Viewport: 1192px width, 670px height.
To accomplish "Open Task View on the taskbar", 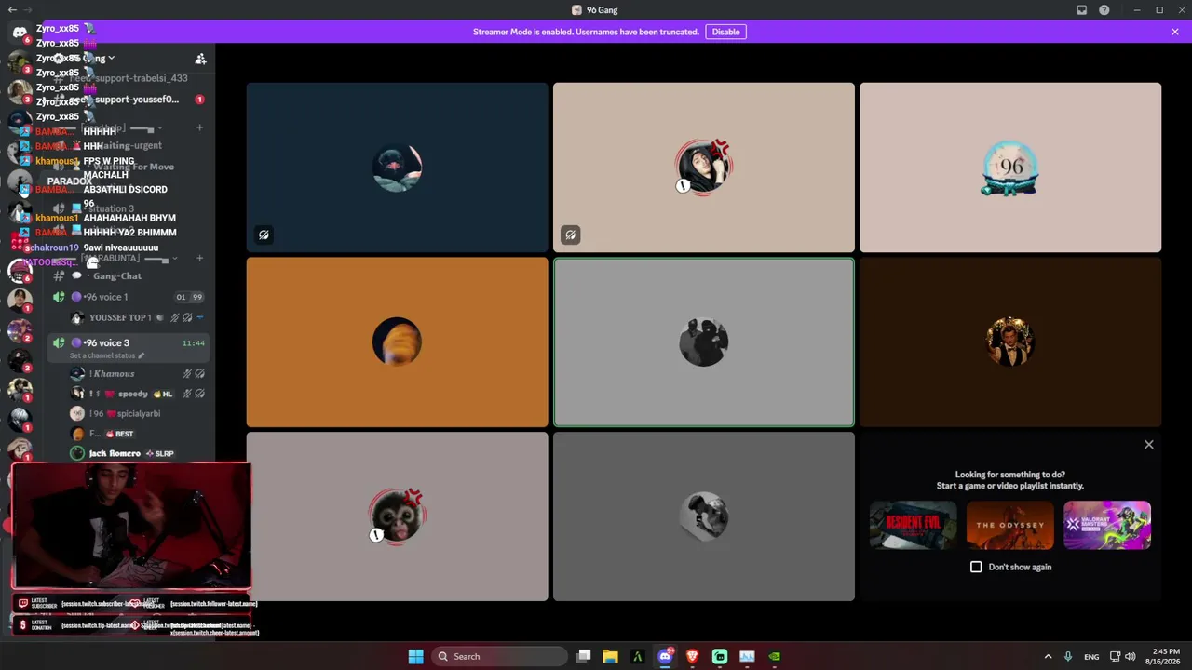I will (583, 656).
